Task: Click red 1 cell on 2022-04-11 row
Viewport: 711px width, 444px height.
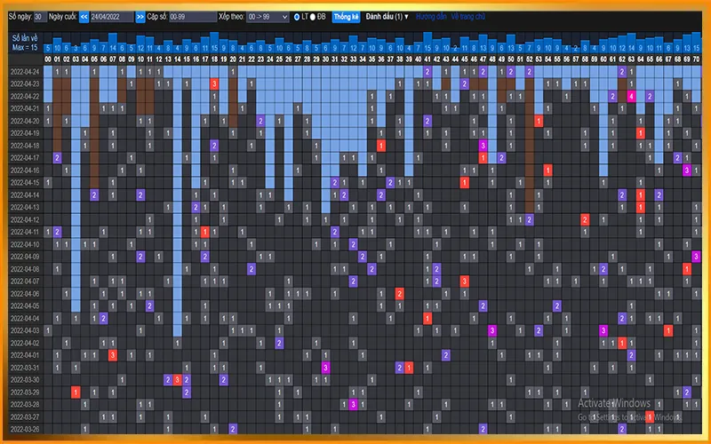Action: [205, 232]
